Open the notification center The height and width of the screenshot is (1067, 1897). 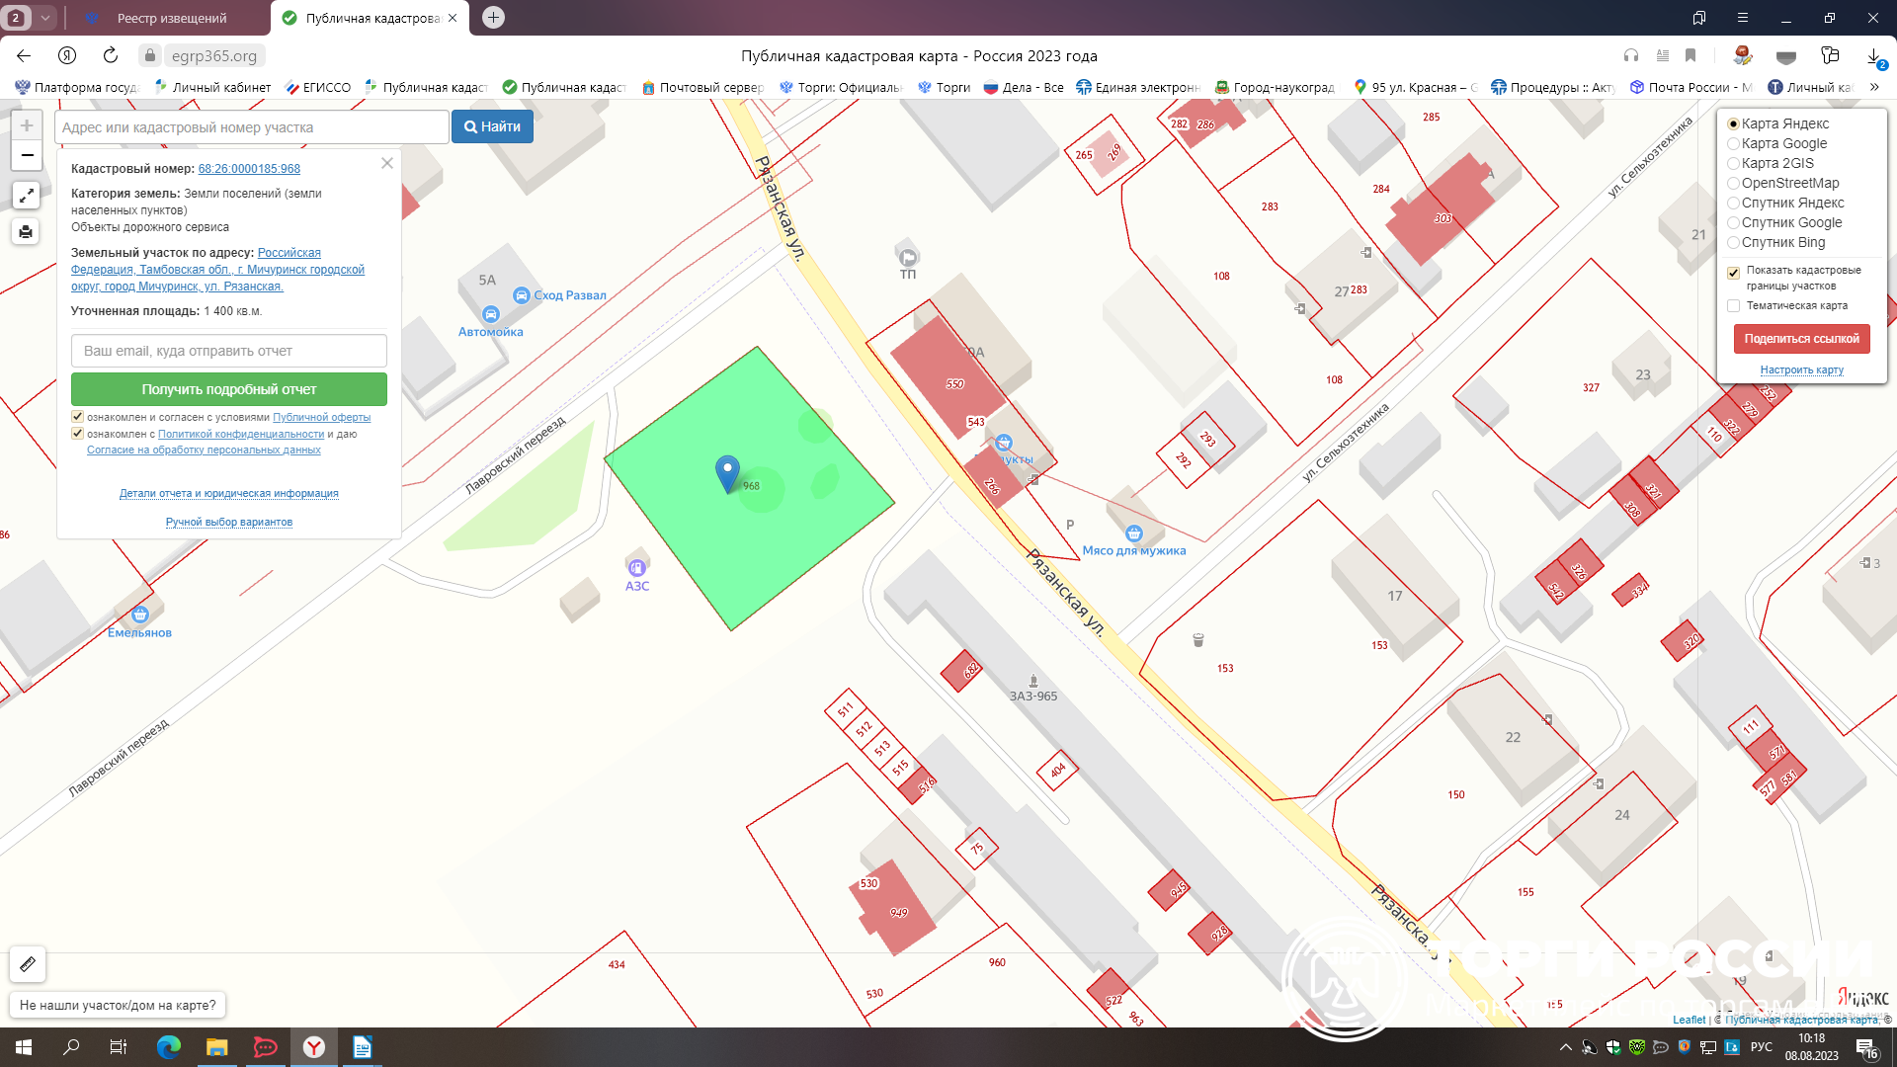tap(1866, 1047)
